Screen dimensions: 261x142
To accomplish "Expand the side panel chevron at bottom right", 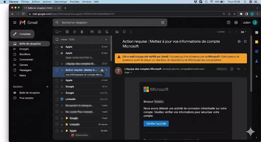I will click(x=256, y=137).
